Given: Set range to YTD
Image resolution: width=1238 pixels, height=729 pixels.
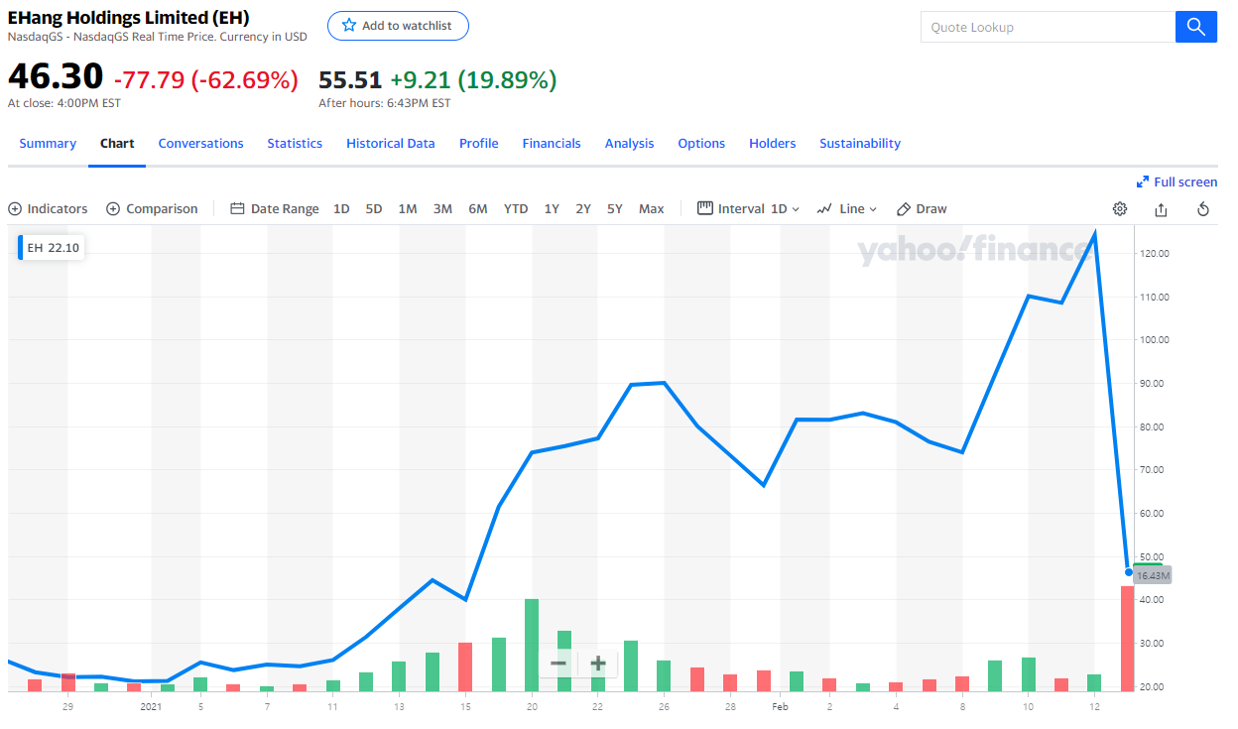Looking at the screenshot, I should (x=516, y=208).
